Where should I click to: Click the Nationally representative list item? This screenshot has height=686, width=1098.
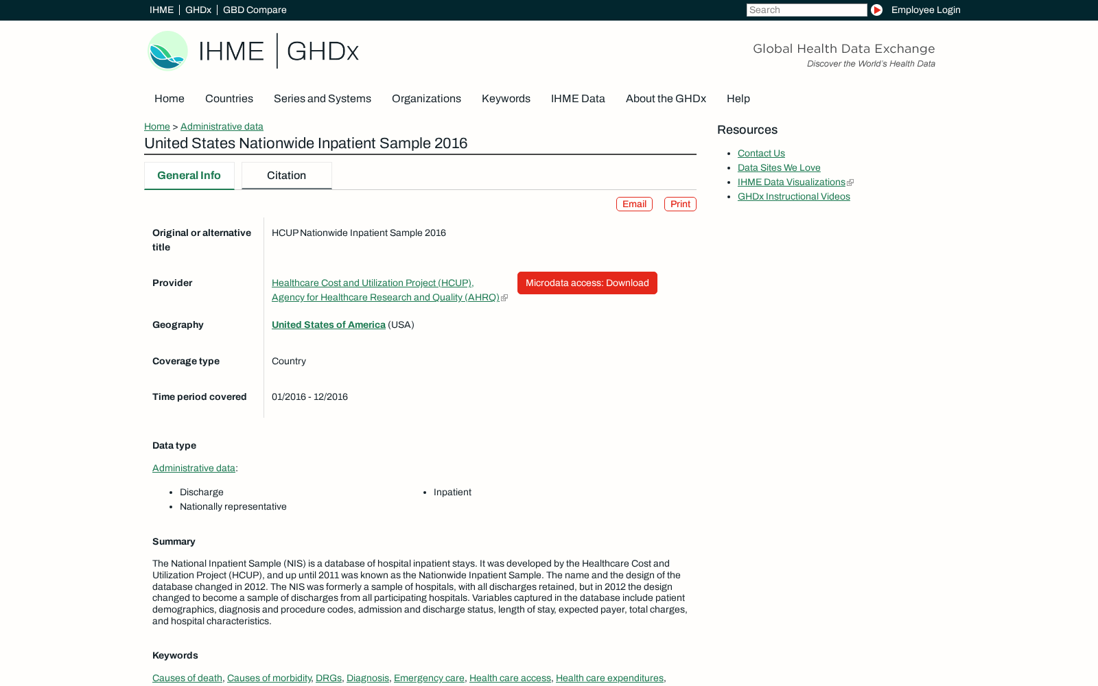(233, 506)
